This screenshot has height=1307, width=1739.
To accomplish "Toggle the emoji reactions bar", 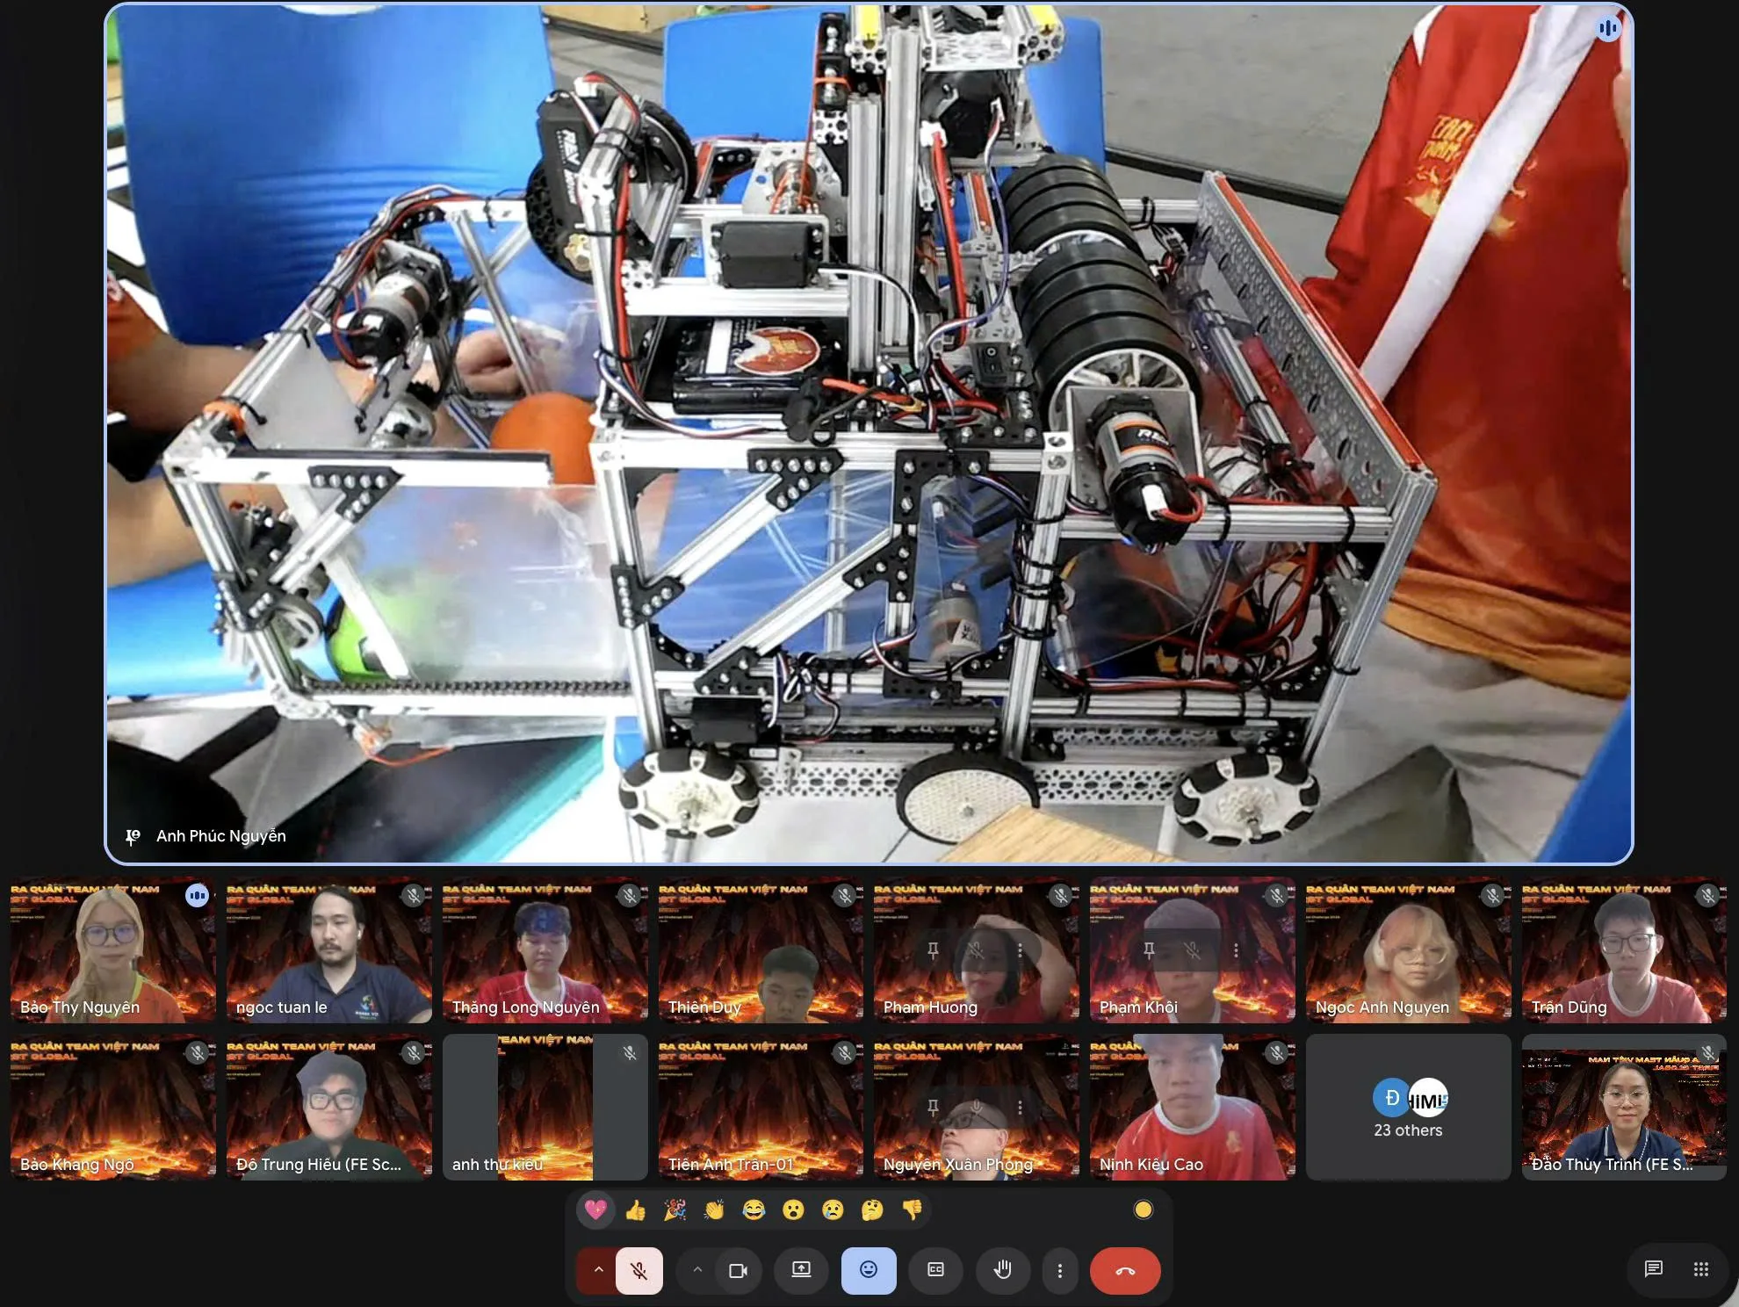I will tap(869, 1270).
